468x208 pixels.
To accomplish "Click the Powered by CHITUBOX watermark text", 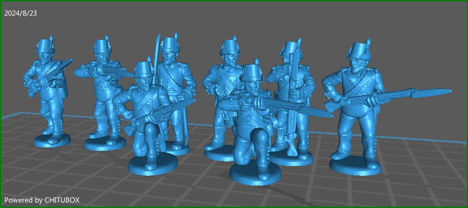I will coord(42,200).
